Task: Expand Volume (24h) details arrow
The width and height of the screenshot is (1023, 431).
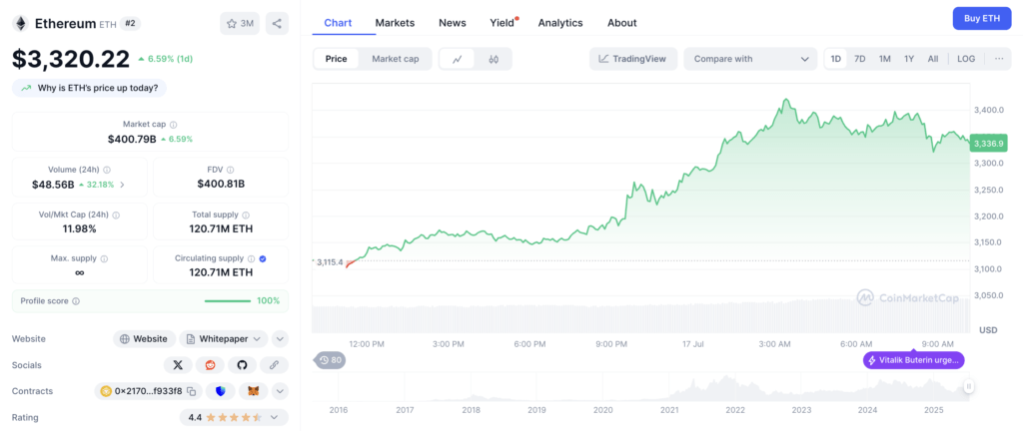Action: (122, 185)
